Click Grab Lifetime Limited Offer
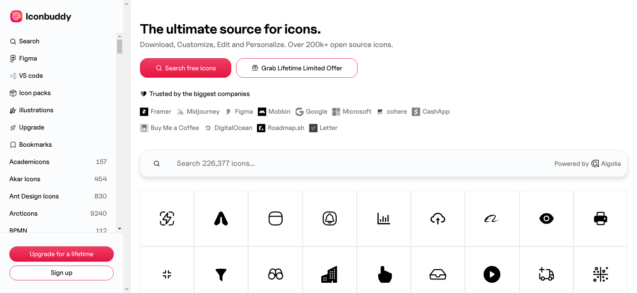The height and width of the screenshot is (293, 637). (x=297, y=68)
